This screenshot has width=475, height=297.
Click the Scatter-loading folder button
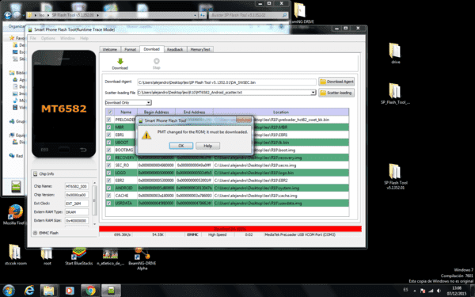click(336, 93)
